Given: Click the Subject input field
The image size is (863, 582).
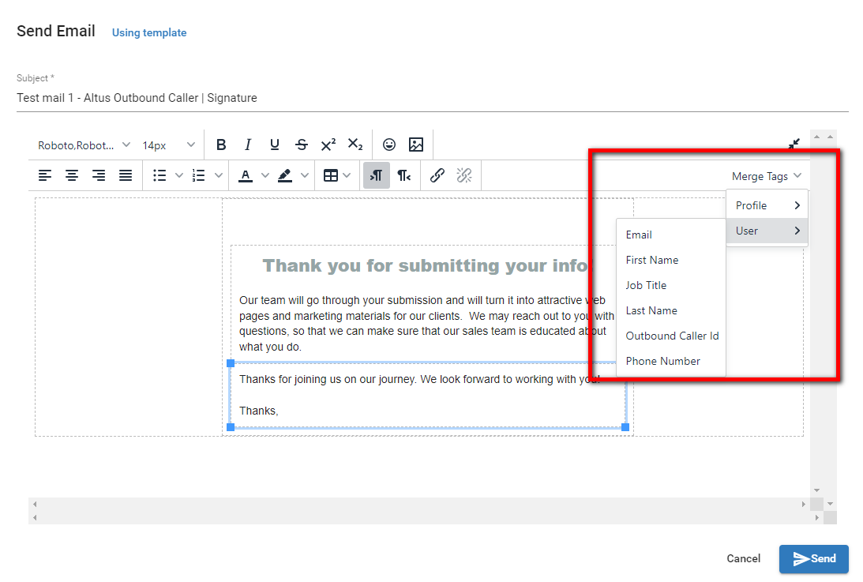Looking at the screenshot, I should click(x=432, y=98).
